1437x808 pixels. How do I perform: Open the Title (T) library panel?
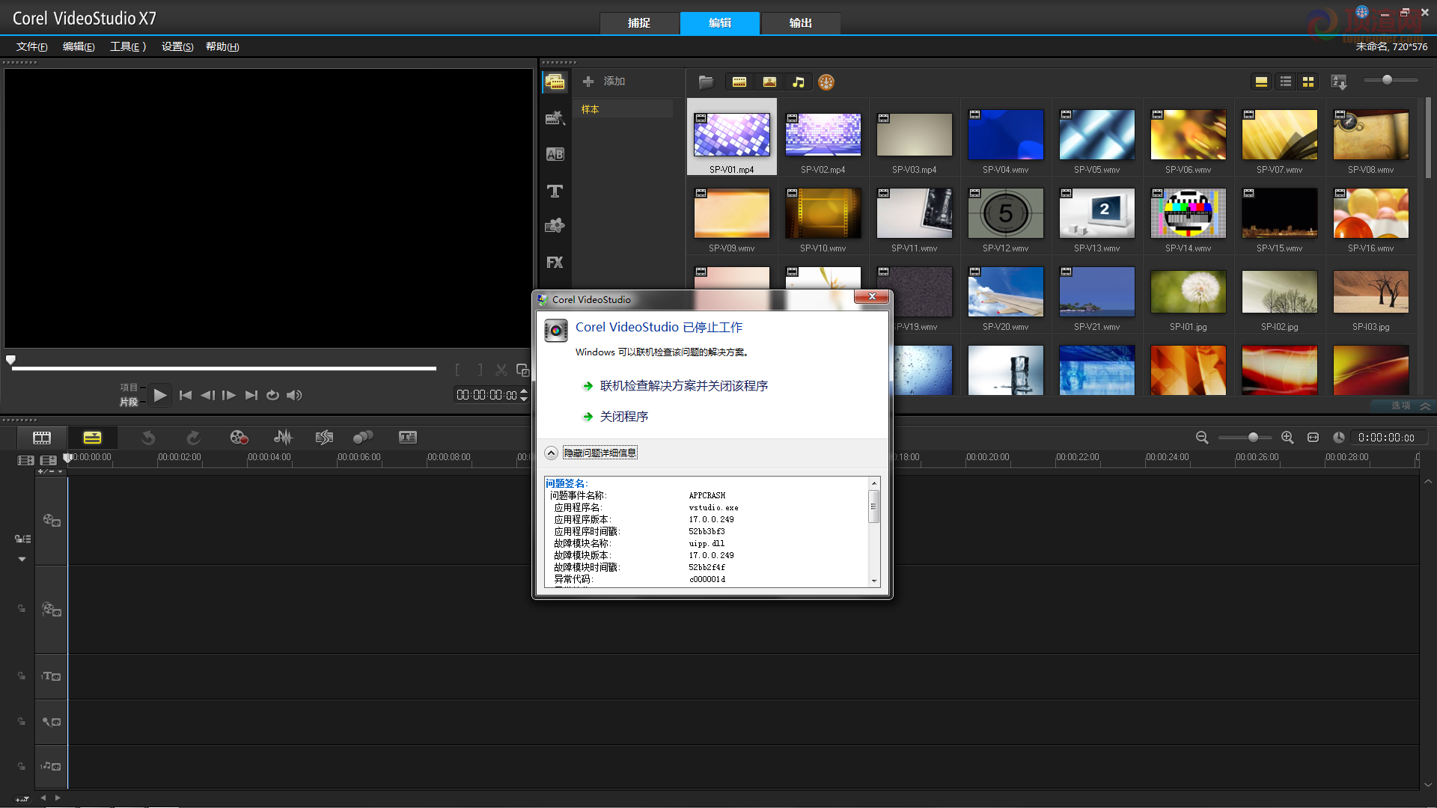tap(555, 191)
